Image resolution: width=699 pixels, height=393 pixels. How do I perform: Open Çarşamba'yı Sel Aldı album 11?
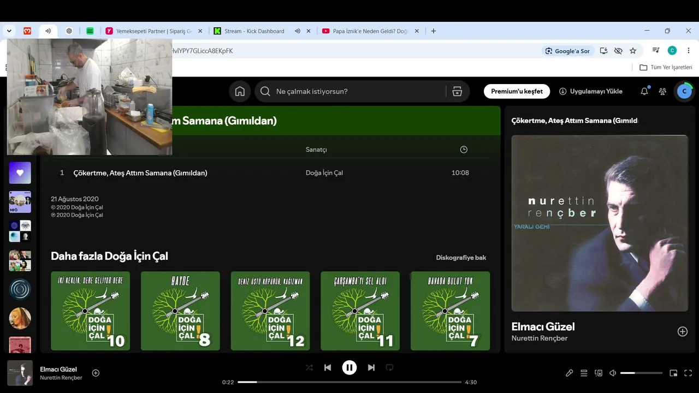coord(360,311)
